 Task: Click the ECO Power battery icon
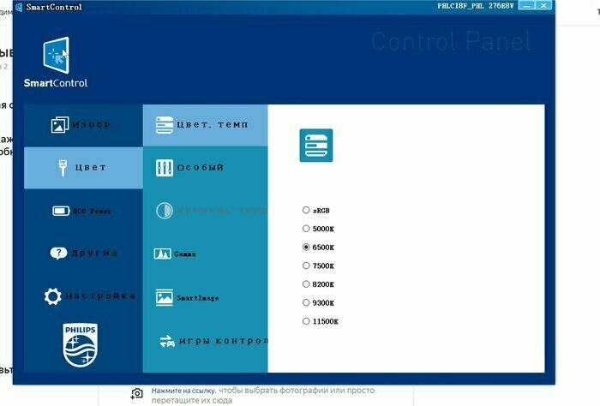pyautogui.click(x=61, y=211)
